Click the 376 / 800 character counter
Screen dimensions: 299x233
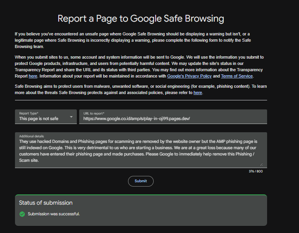click(x=256, y=171)
